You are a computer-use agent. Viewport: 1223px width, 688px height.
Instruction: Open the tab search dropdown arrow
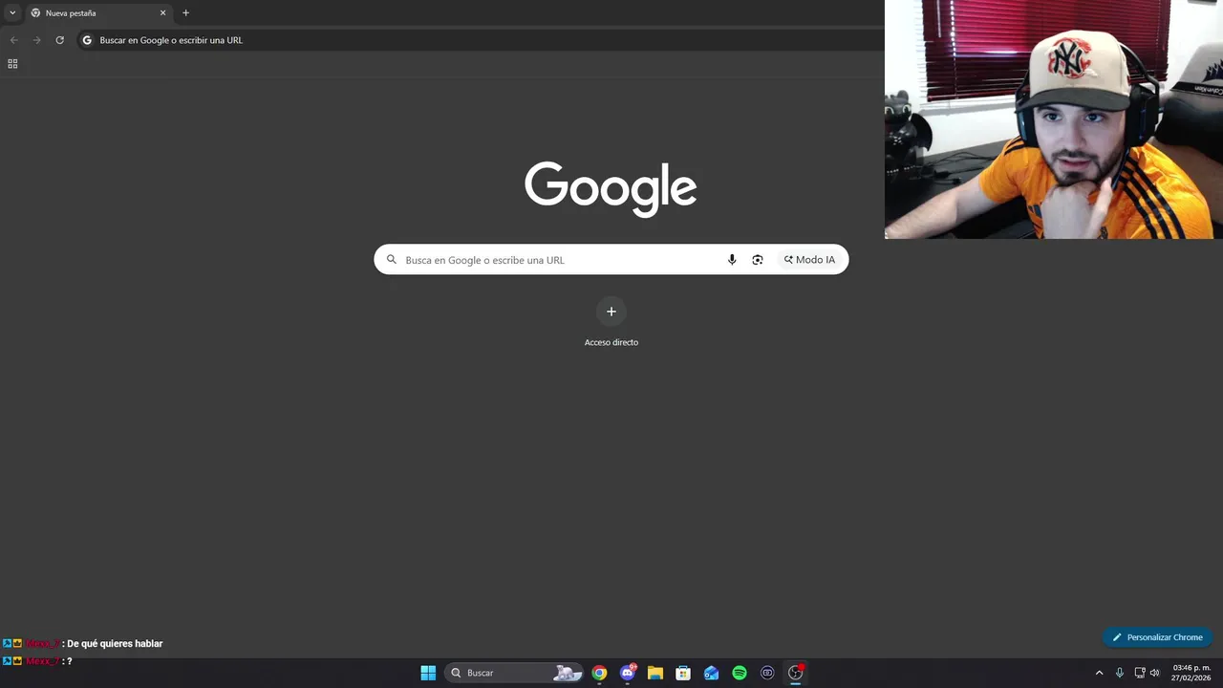coord(12,12)
